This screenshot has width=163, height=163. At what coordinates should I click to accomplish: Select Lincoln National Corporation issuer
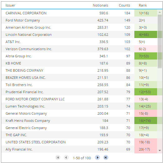29,35
